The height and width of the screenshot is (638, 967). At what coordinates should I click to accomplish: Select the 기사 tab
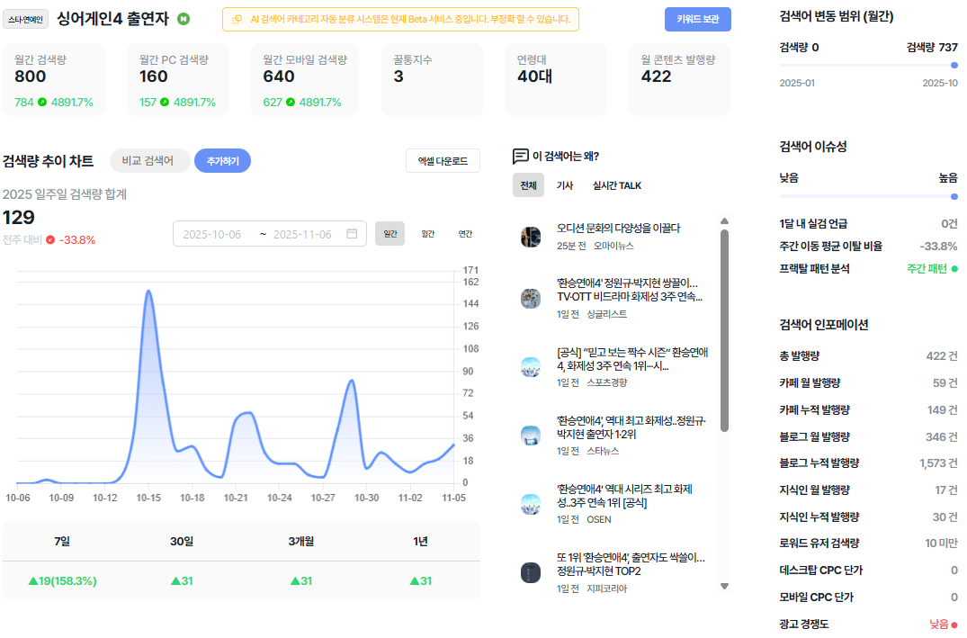pos(564,185)
